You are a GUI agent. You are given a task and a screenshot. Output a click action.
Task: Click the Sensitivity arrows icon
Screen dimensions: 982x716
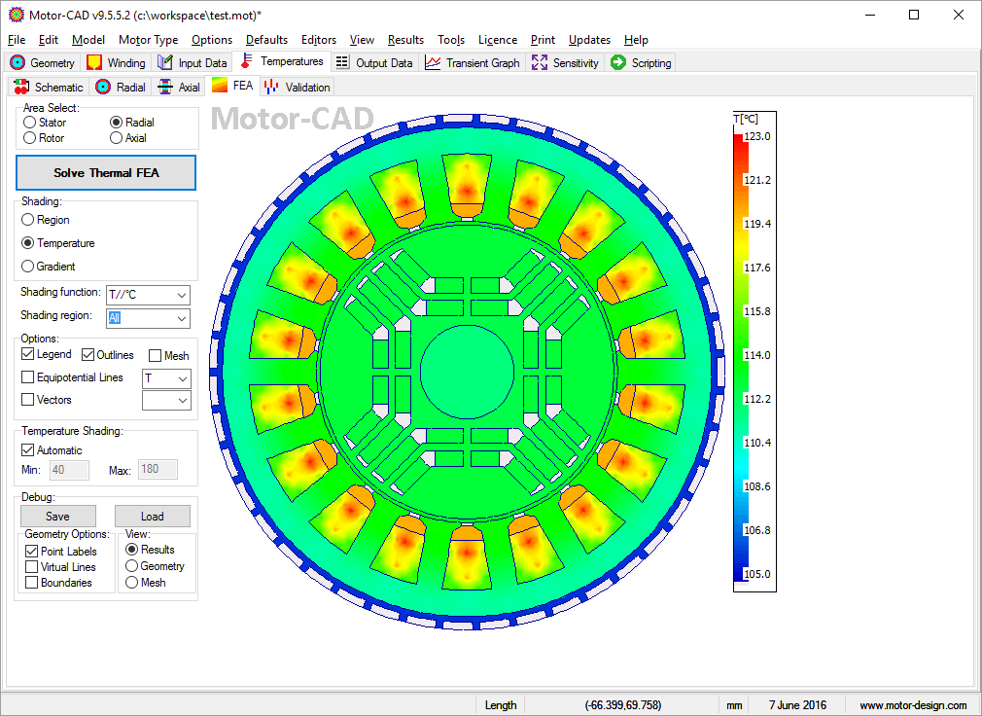540,62
